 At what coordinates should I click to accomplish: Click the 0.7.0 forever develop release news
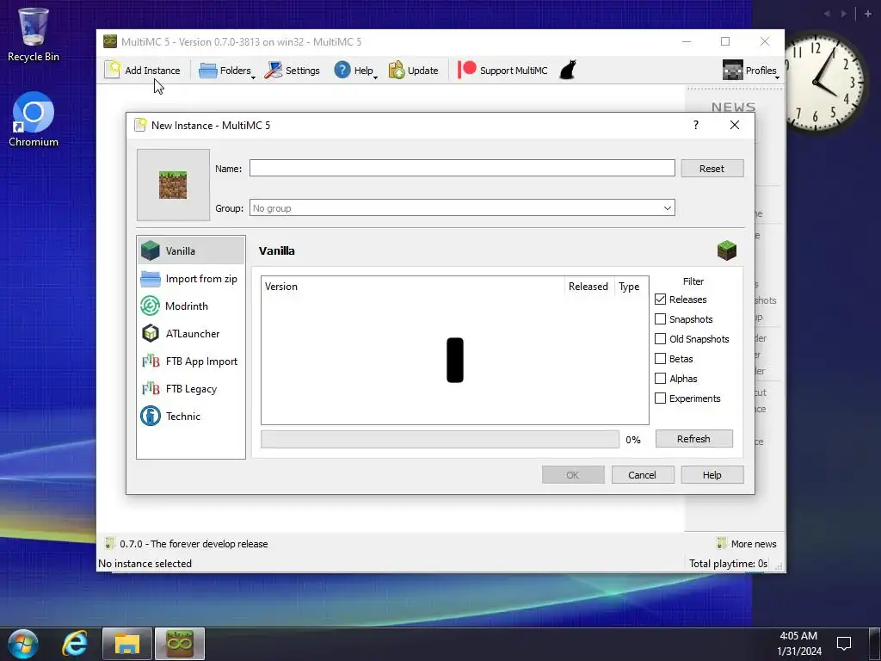[x=187, y=544]
